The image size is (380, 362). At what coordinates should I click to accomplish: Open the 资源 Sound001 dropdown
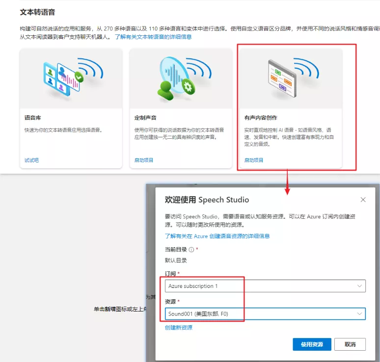(265, 314)
